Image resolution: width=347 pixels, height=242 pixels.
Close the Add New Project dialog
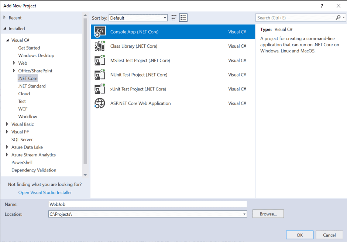point(339,6)
